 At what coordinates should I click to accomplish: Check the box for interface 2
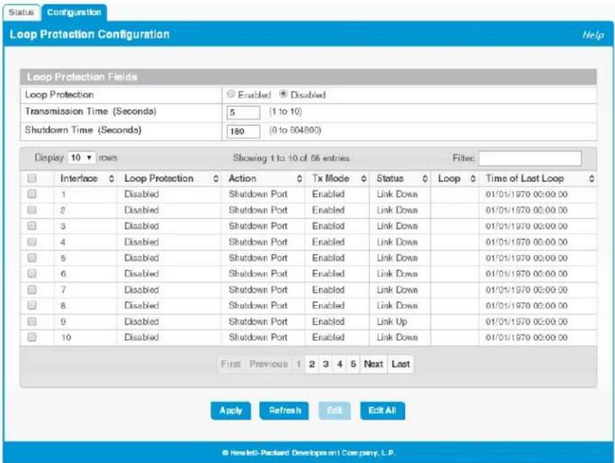tap(32, 210)
